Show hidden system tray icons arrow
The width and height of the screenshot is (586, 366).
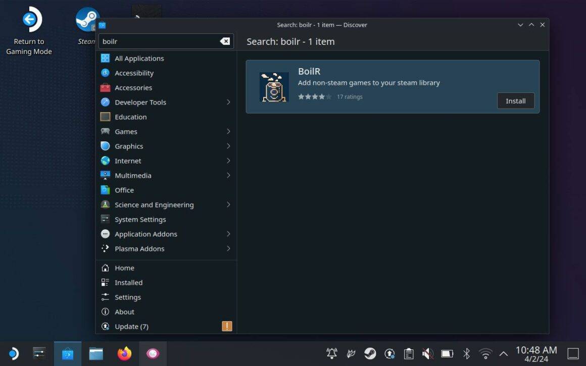[504, 354]
